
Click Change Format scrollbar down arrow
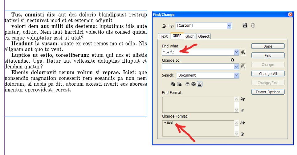click(237, 134)
